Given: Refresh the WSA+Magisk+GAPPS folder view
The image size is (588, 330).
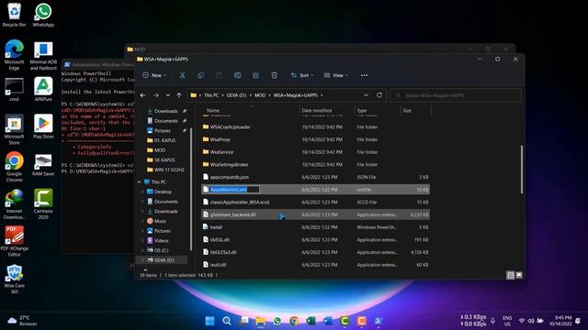Looking at the screenshot, I should pos(379,95).
